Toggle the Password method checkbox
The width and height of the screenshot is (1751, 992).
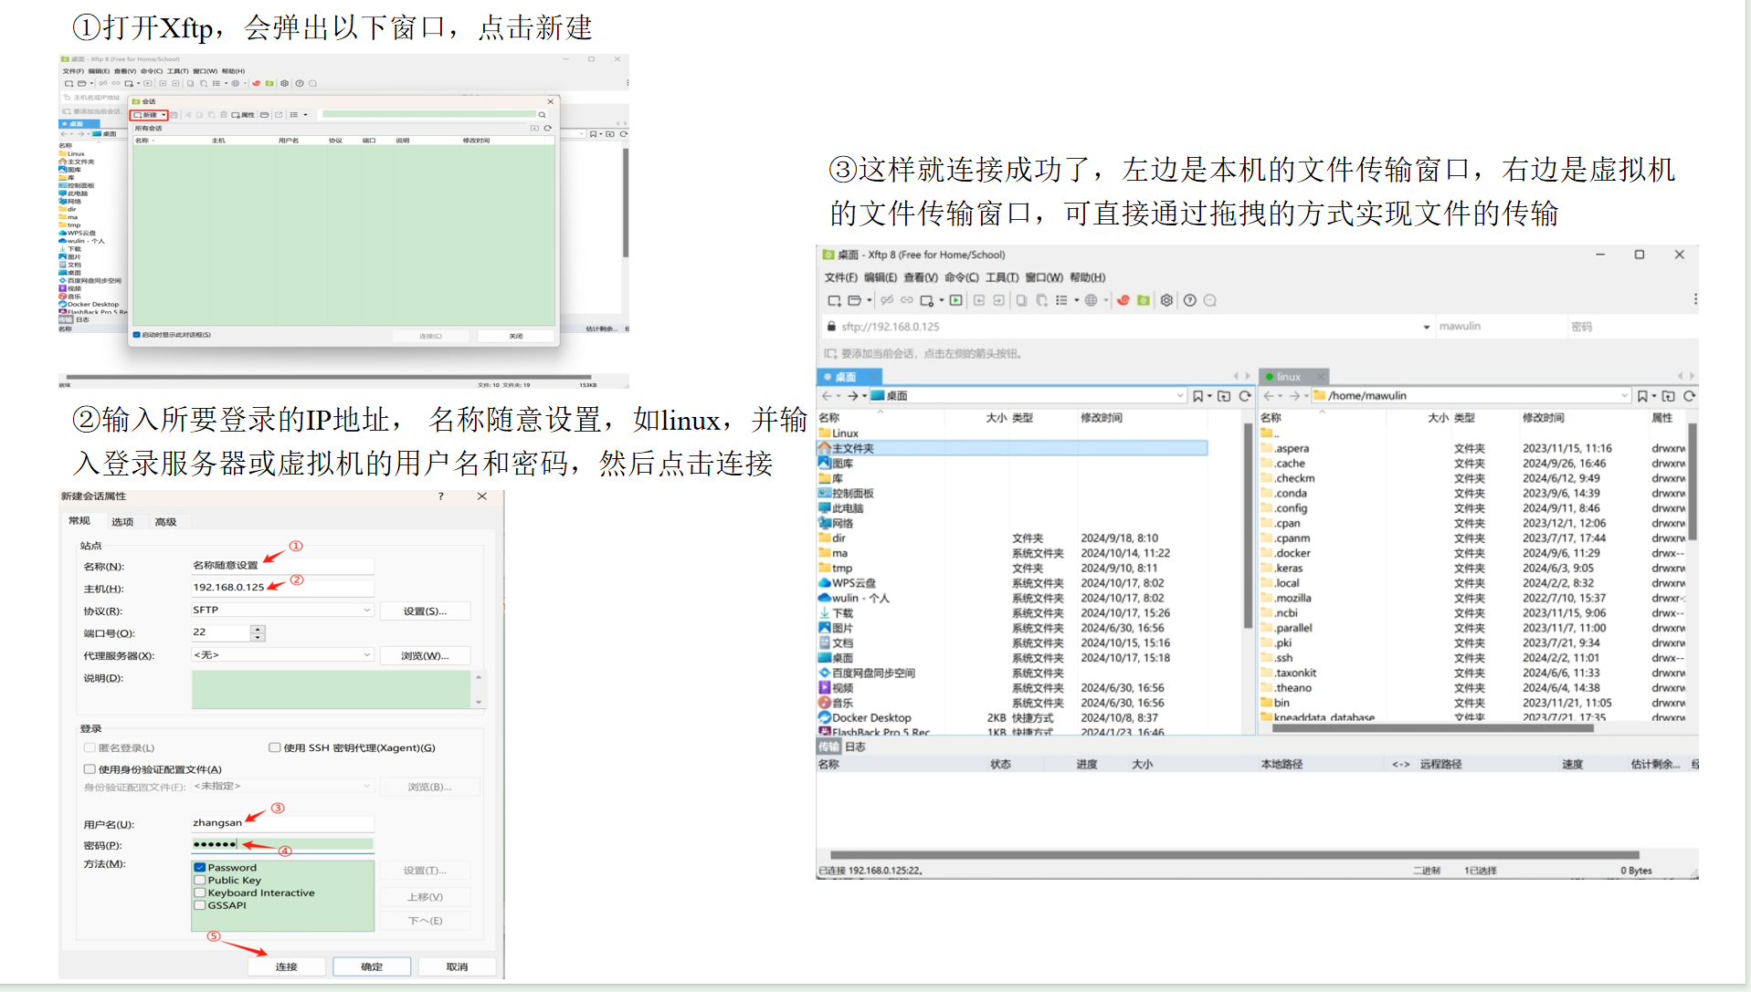[x=199, y=868]
